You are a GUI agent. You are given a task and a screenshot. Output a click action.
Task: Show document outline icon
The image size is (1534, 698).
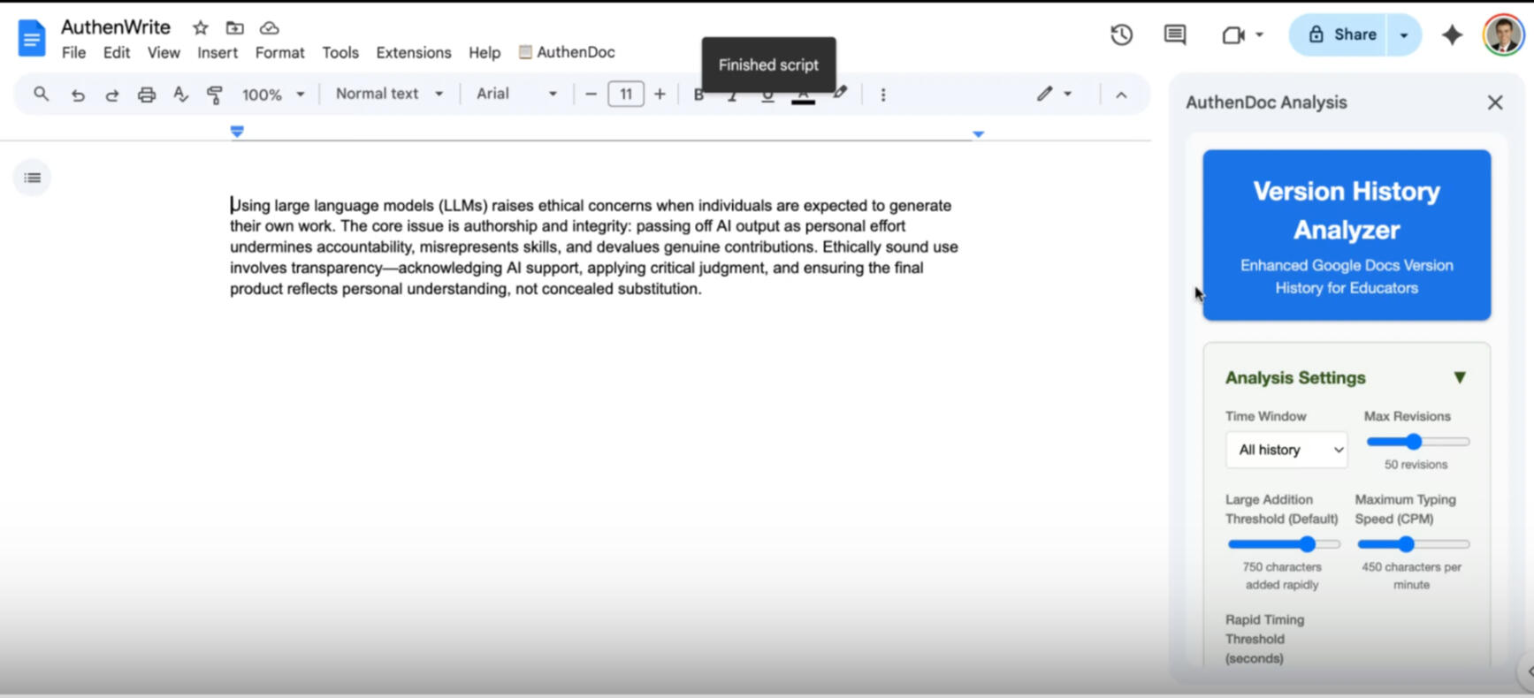pos(33,178)
